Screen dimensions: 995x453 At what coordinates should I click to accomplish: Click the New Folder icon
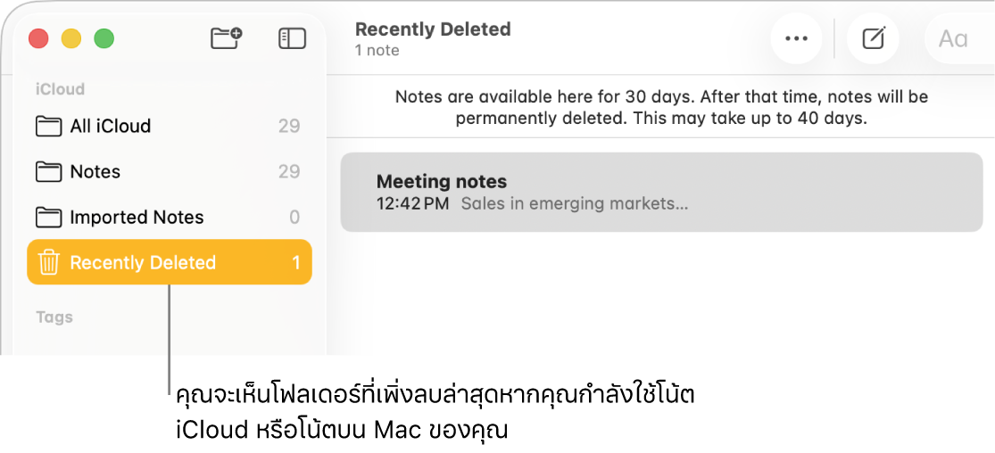(x=226, y=38)
